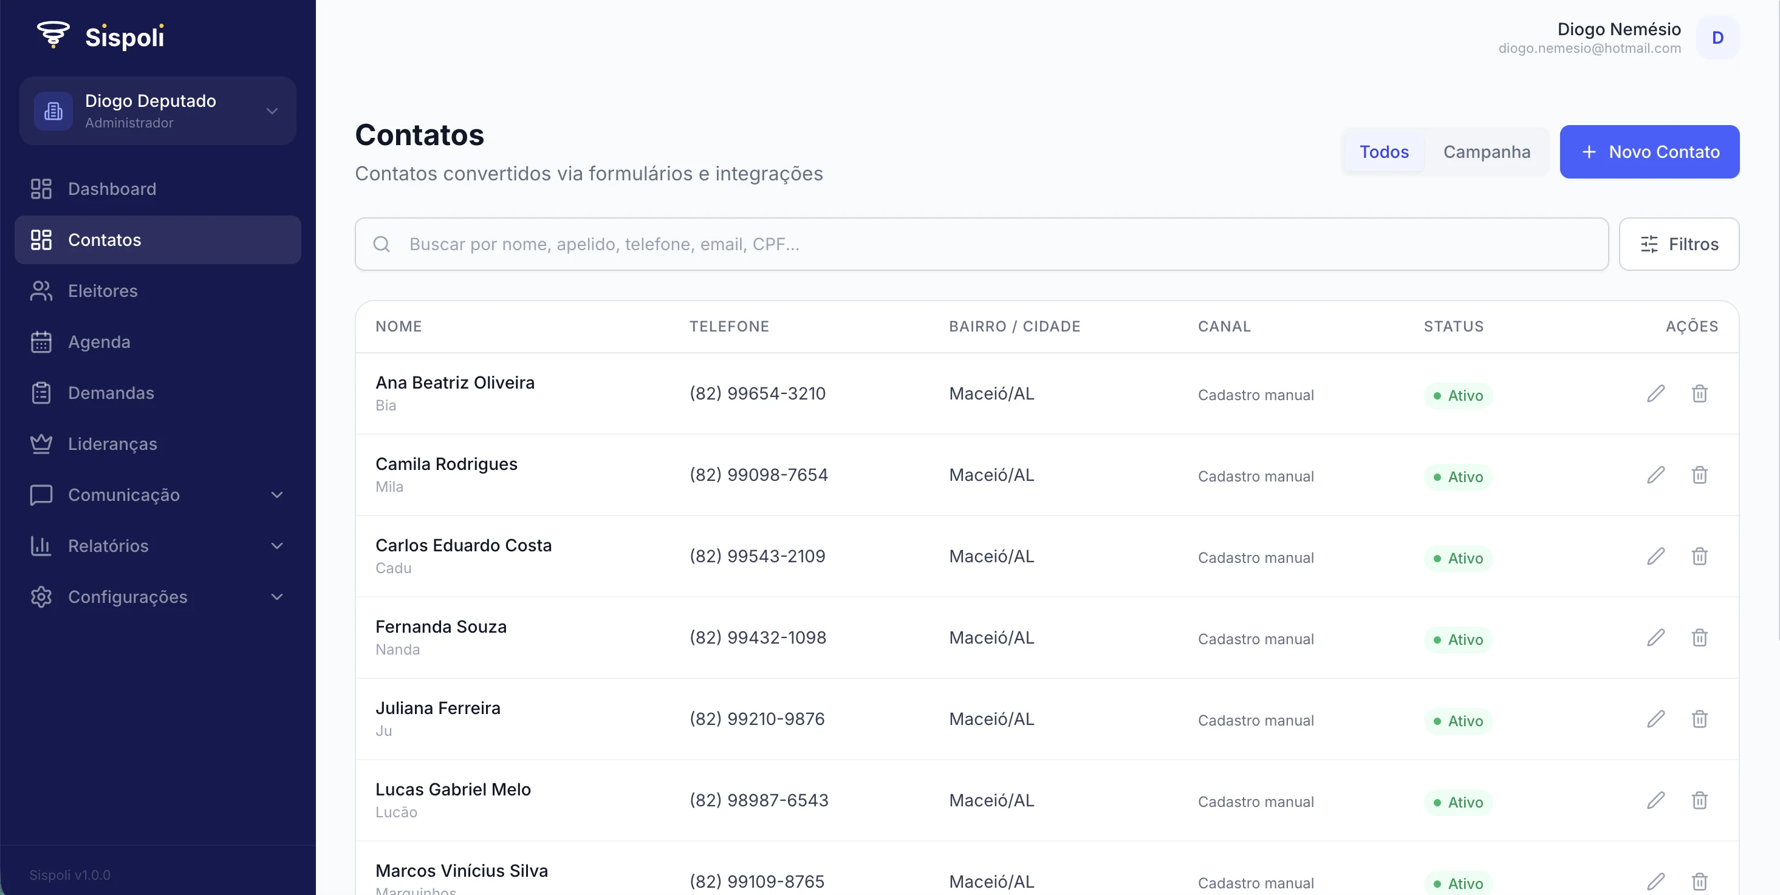Click phone number (82) 99098-7654

click(x=759, y=475)
